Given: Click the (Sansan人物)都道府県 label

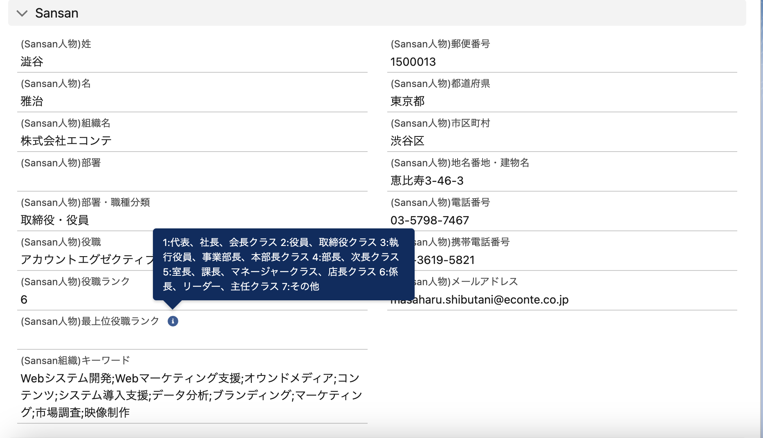Looking at the screenshot, I should (x=440, y=83).
